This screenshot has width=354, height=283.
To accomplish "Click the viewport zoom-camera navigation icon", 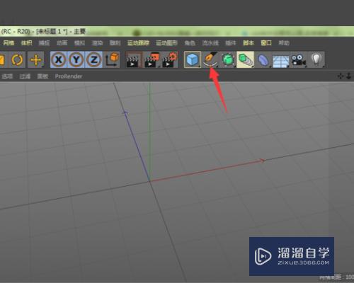I will point(348,76).
